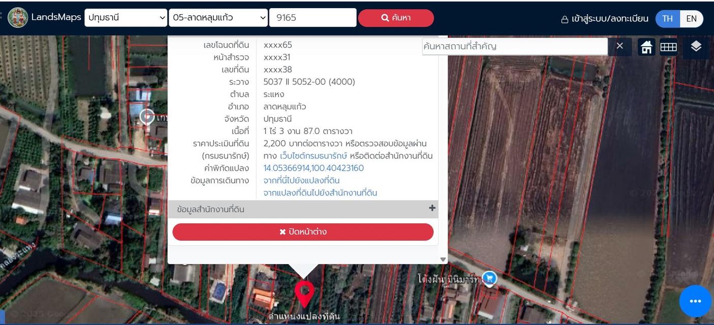
Task: Click the หน้าสำรวจ value xxxx31
Action: (276, 57)
